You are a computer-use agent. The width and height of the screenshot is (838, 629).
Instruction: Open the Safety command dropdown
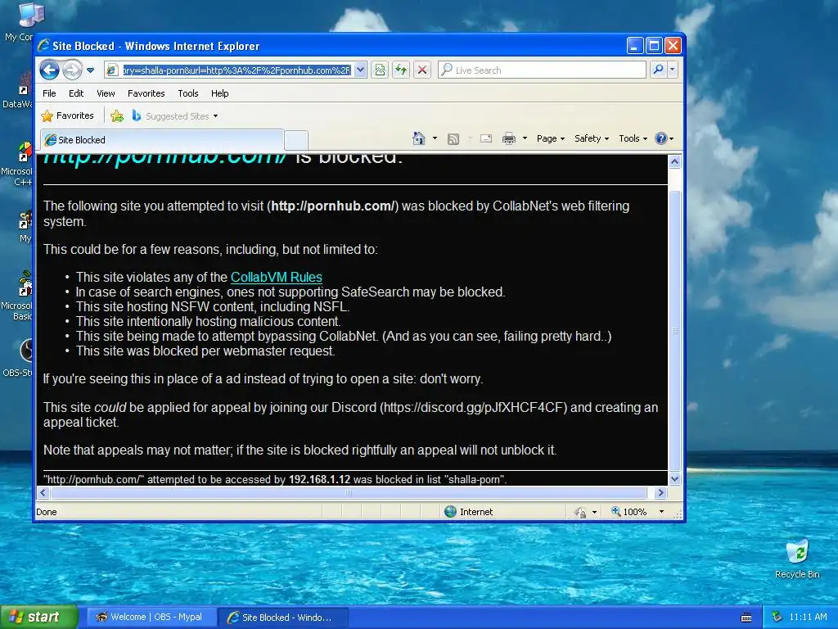tap(592, 138)
